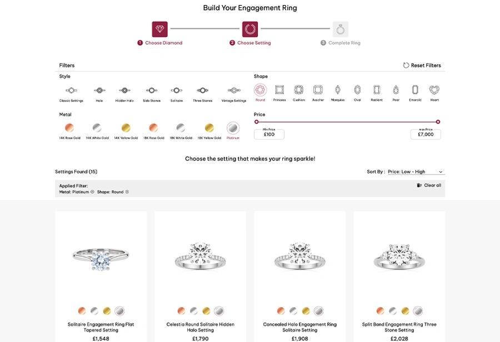Click the max price slider handle

[x=438, y=122]
